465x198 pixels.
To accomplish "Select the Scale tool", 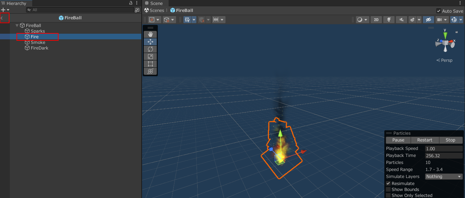I will tap(150, 57).
